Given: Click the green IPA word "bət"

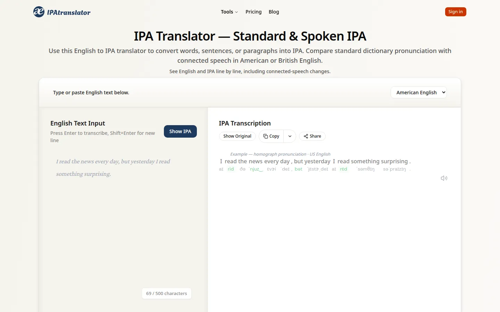Looking at the screenshot, I should tap(299, 169).
